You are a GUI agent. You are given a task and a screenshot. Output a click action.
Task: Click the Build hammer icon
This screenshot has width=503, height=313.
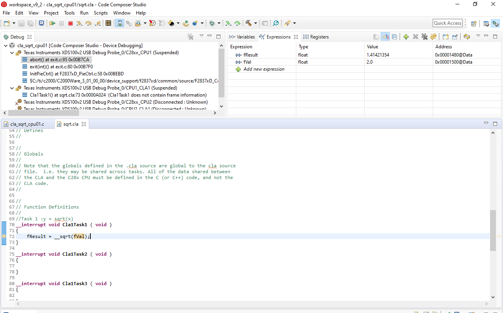coord(248,24)
